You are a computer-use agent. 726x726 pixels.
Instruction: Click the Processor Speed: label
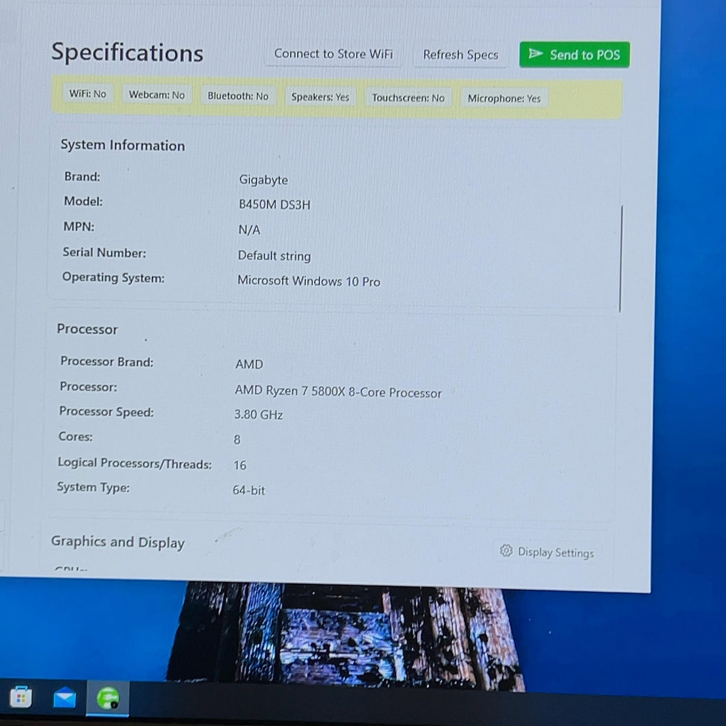pyautogui.click(x=106, y=411)
